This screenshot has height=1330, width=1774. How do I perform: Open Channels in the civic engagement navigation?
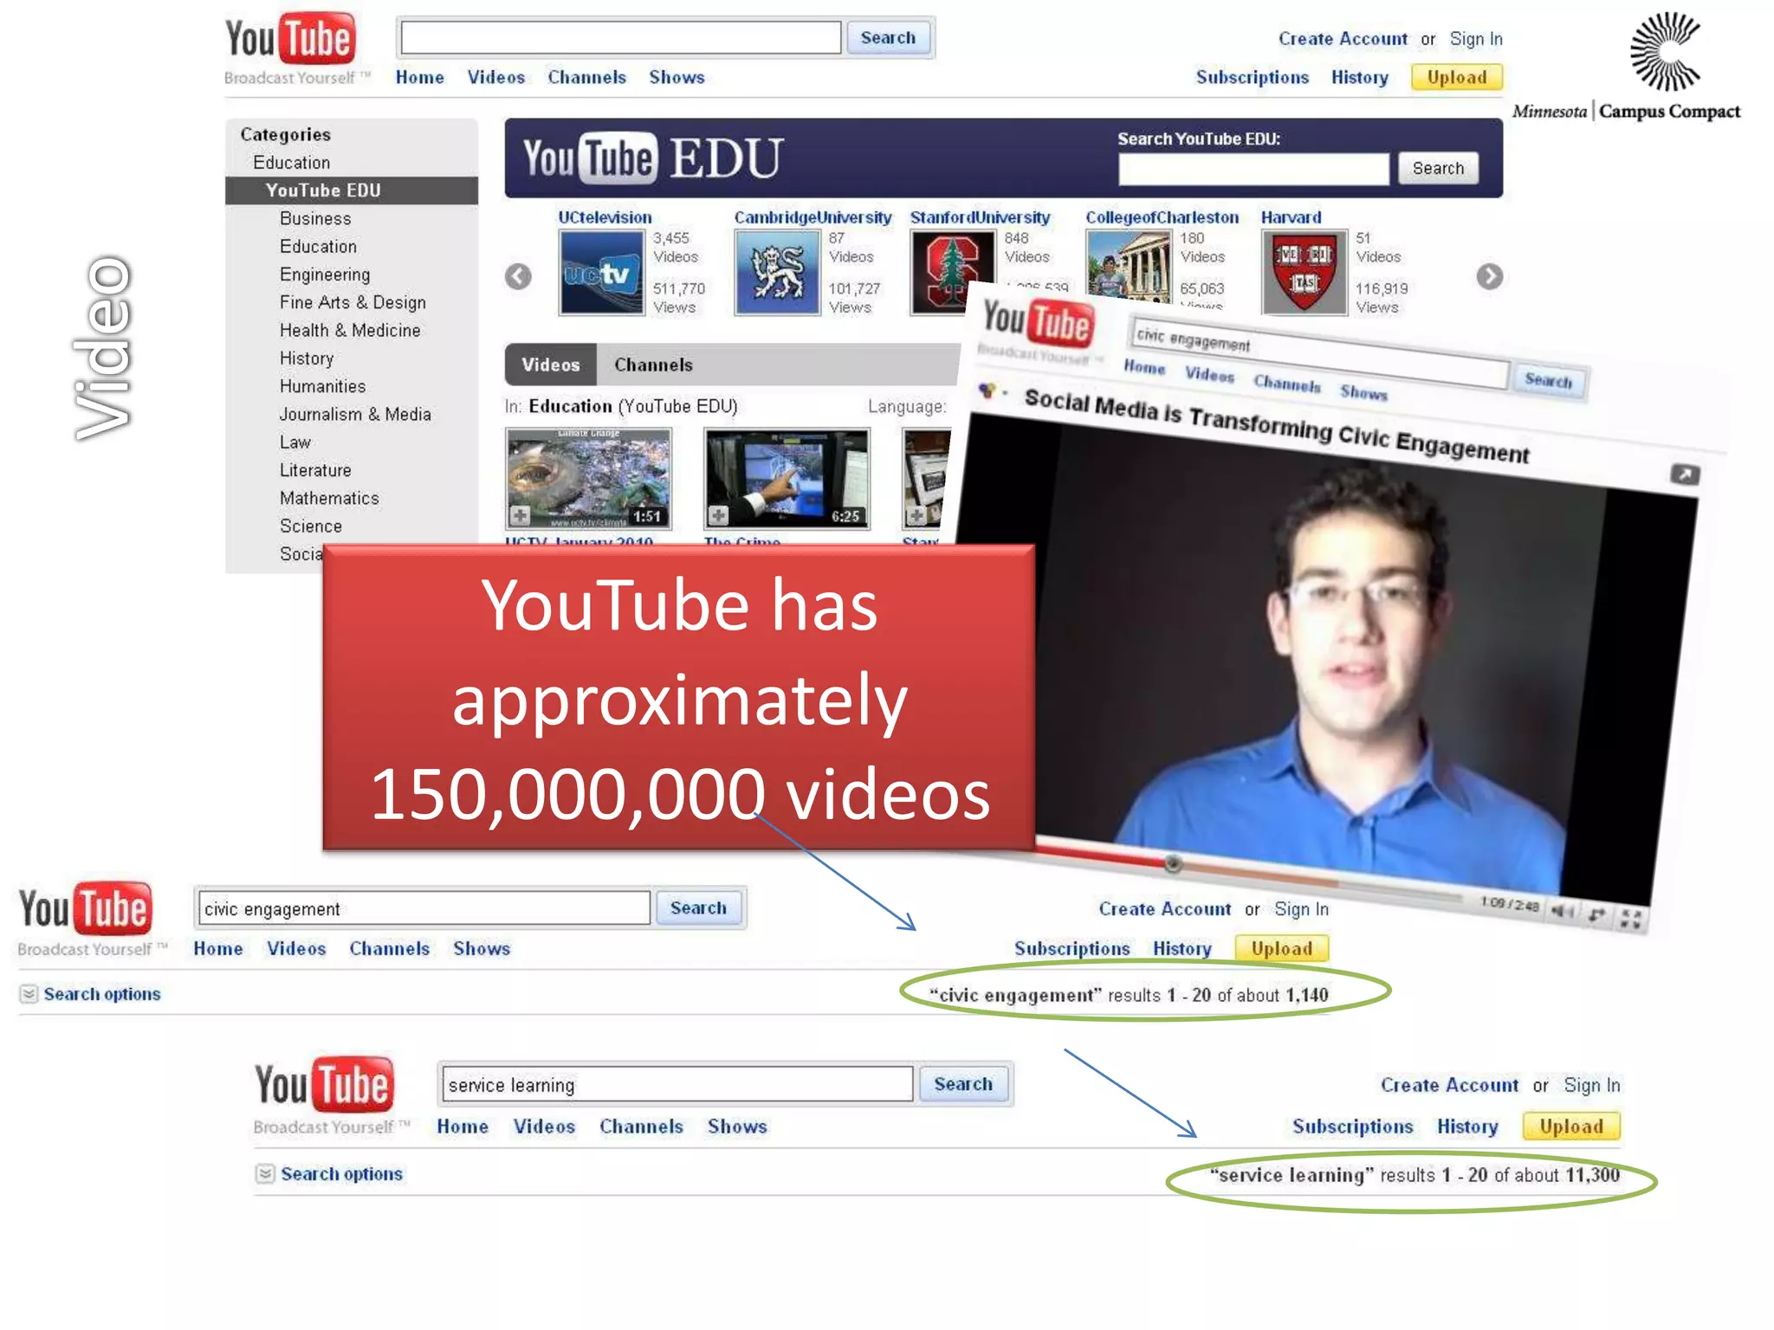[x=389, y=948]
